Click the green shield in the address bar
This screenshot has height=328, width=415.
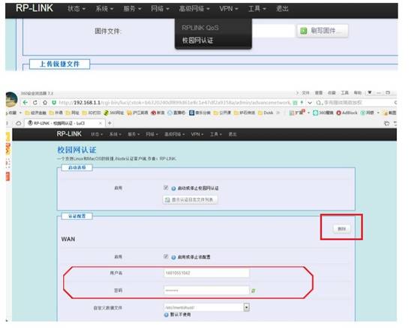[54, 102]
